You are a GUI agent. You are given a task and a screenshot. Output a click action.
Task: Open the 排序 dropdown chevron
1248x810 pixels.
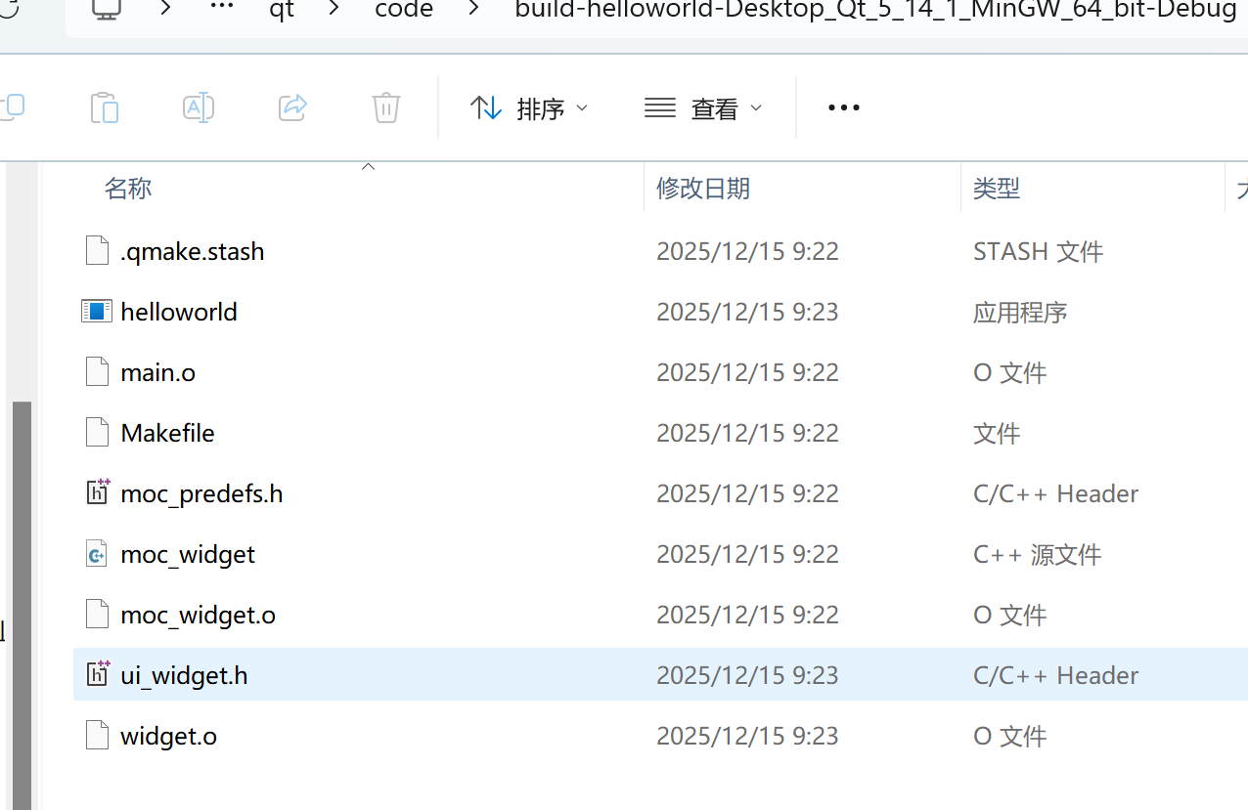[582, 108]
